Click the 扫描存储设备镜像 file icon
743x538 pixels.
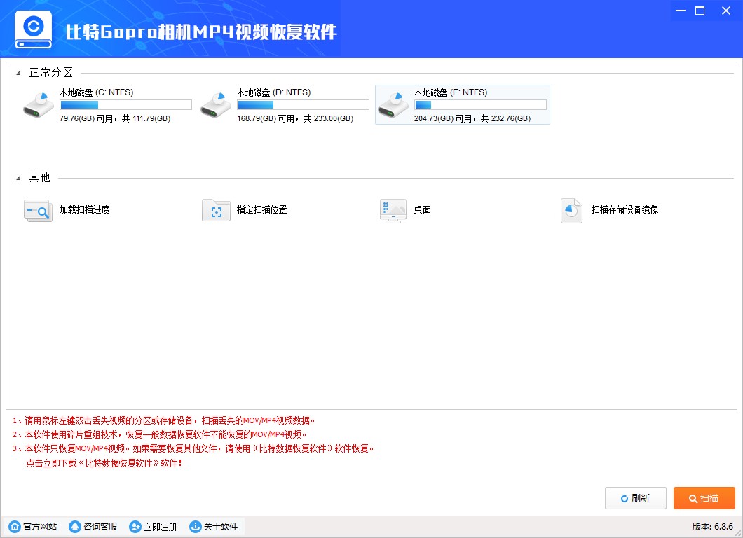click(571, 210)
